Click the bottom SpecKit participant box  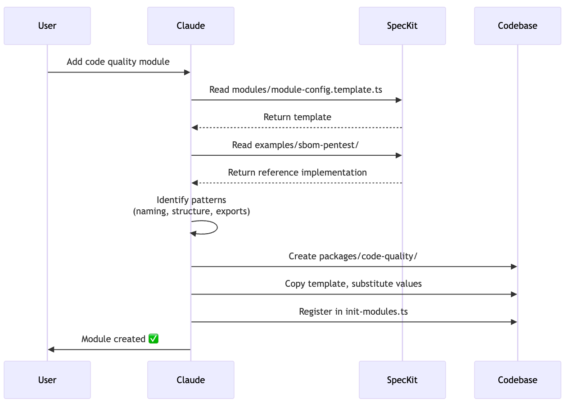[402, 380]
